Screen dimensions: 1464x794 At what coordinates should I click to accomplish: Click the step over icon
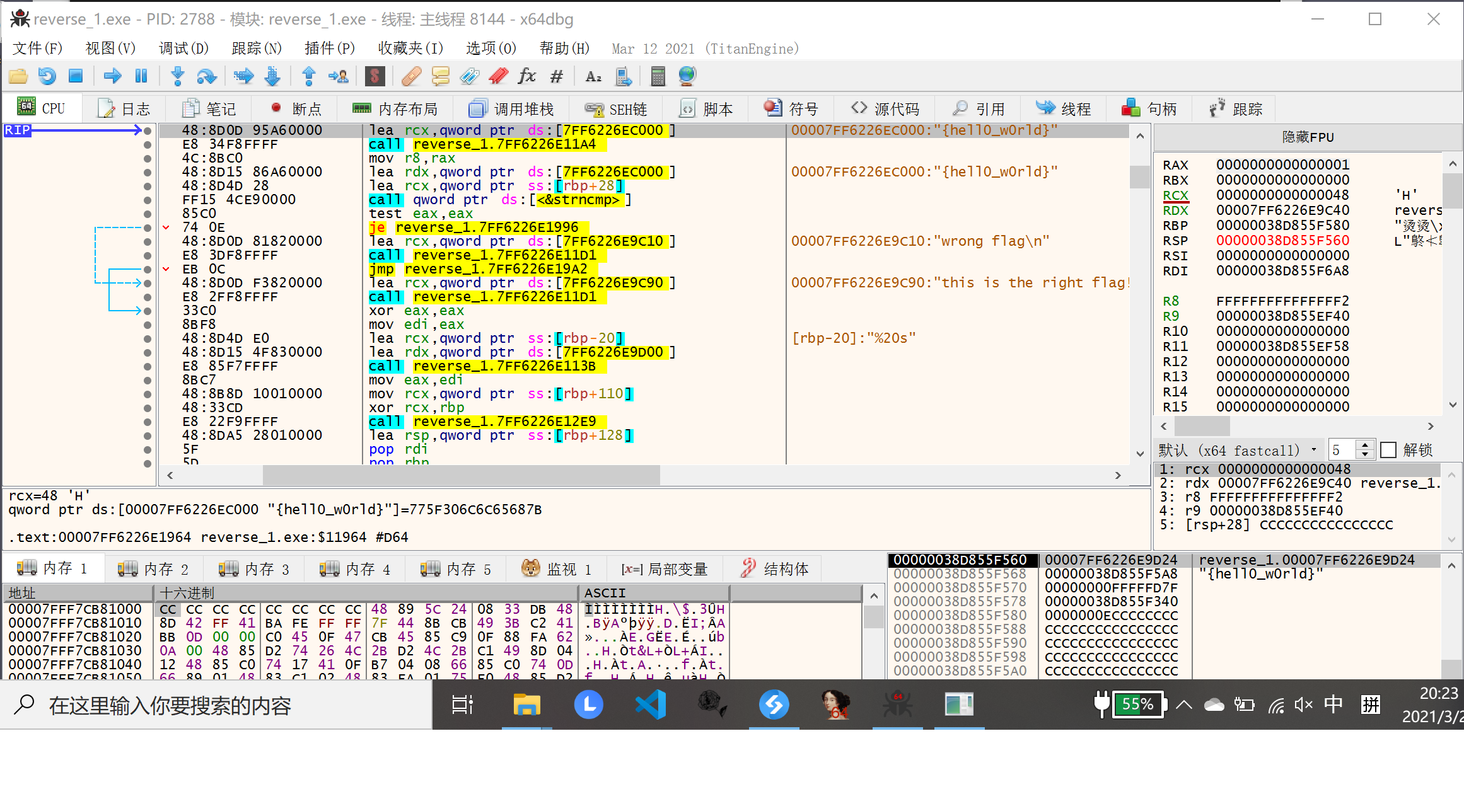coord(207,77)
